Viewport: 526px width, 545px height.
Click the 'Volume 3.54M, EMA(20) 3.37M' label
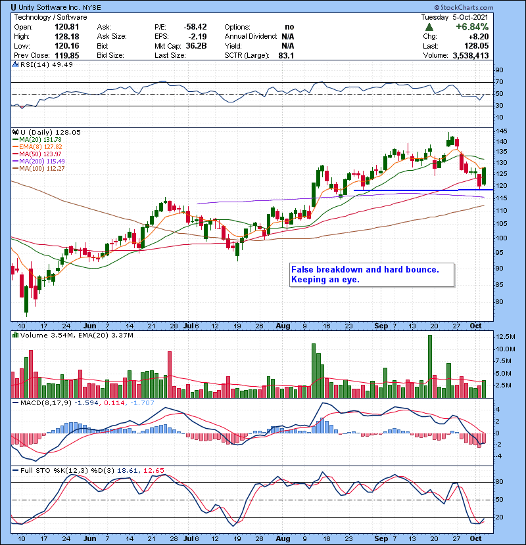tap(76, 336)
